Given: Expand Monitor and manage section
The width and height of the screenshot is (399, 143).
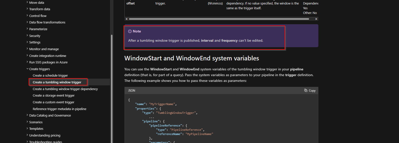Looking at the screenshot, I should click(x=44, y=49).
